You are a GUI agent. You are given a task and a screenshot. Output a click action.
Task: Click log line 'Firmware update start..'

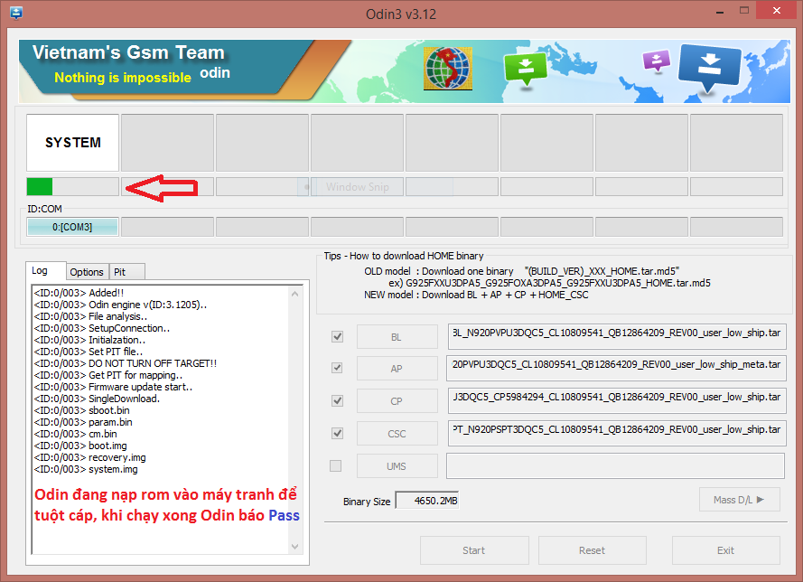[x=113, y=387]
